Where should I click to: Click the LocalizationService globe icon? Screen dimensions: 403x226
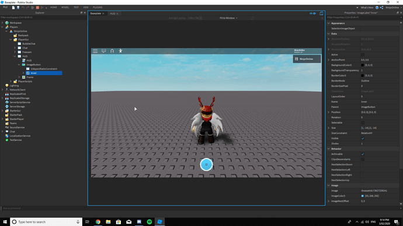7,136
